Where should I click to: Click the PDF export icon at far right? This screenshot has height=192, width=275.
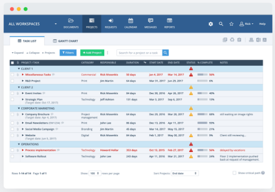pos(265,40)
